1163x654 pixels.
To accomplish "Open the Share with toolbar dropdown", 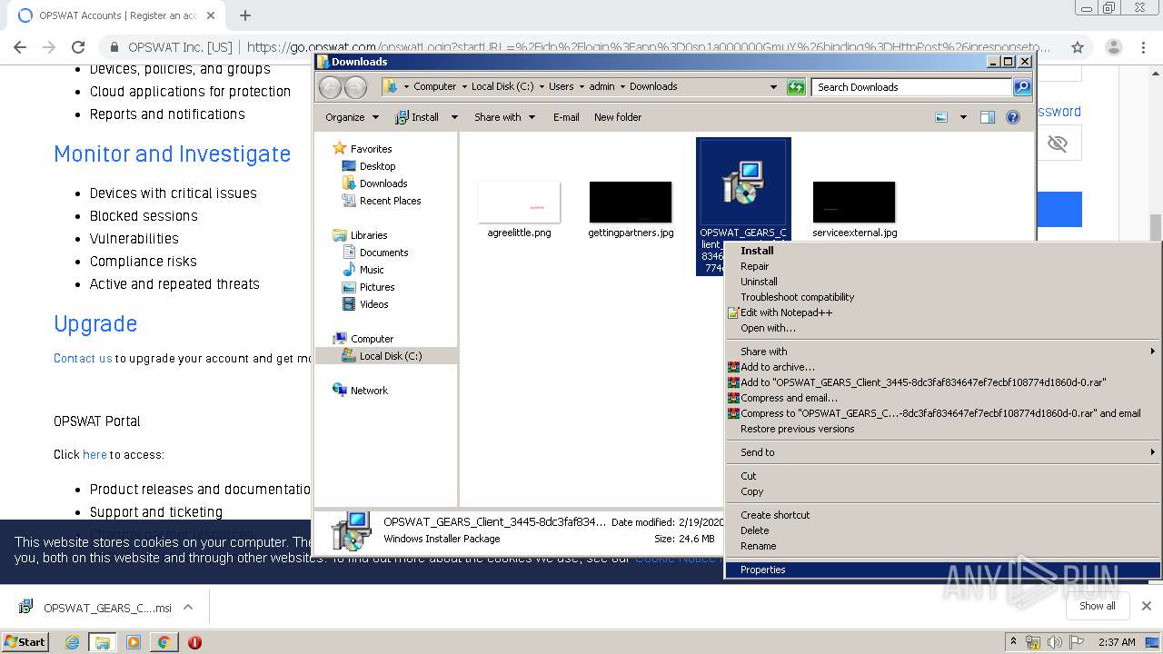I will pos(504,117).
